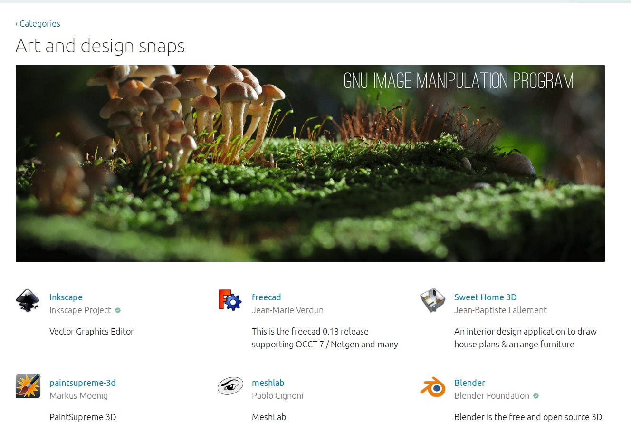Click the Art and design snaps heading
Viewport: 631px width, 422px height.
pos(100,46)
